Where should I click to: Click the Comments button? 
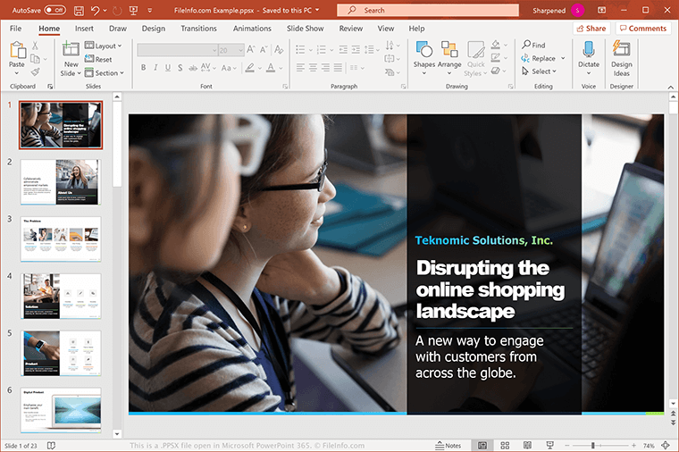643,29
